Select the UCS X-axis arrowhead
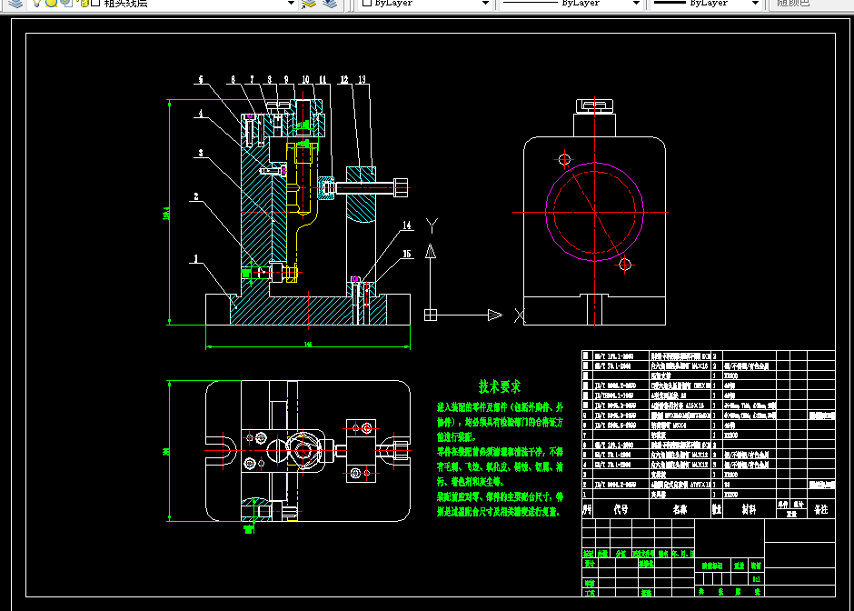Image resolution: width=854 pixels, height=611 pixels. click(x=494, y=315)
